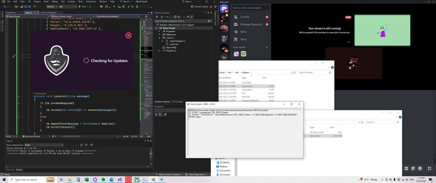Image resolution: width=436 pixels, height=183 pixels.
Task: Click the green stream preview thumbnail
Action: pyautogui.click(x=382, y=30)
